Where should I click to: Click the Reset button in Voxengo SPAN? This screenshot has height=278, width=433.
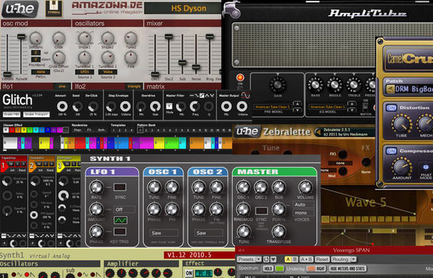[x=323, y=260]
